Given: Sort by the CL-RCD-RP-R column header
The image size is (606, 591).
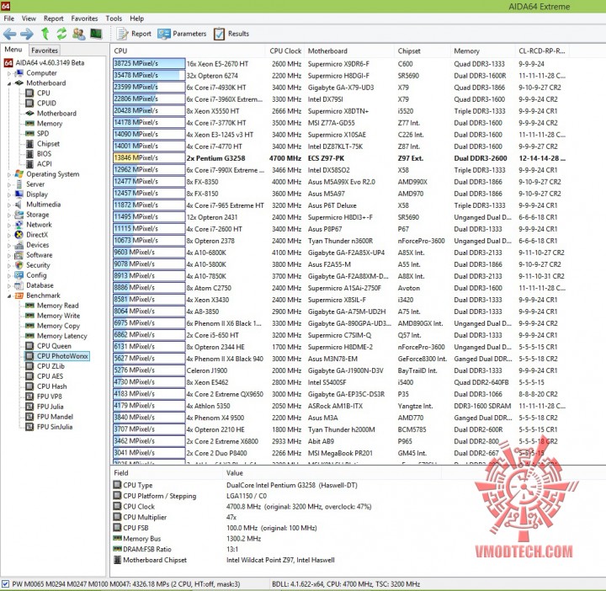Looking at the screenshot, I should (x=543, y=51).
